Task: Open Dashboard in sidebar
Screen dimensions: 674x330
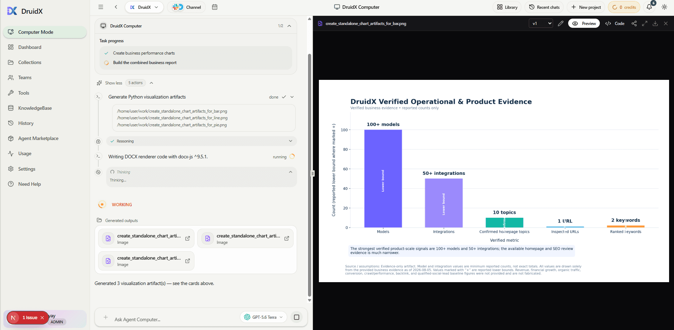Action: coord(45,47)
